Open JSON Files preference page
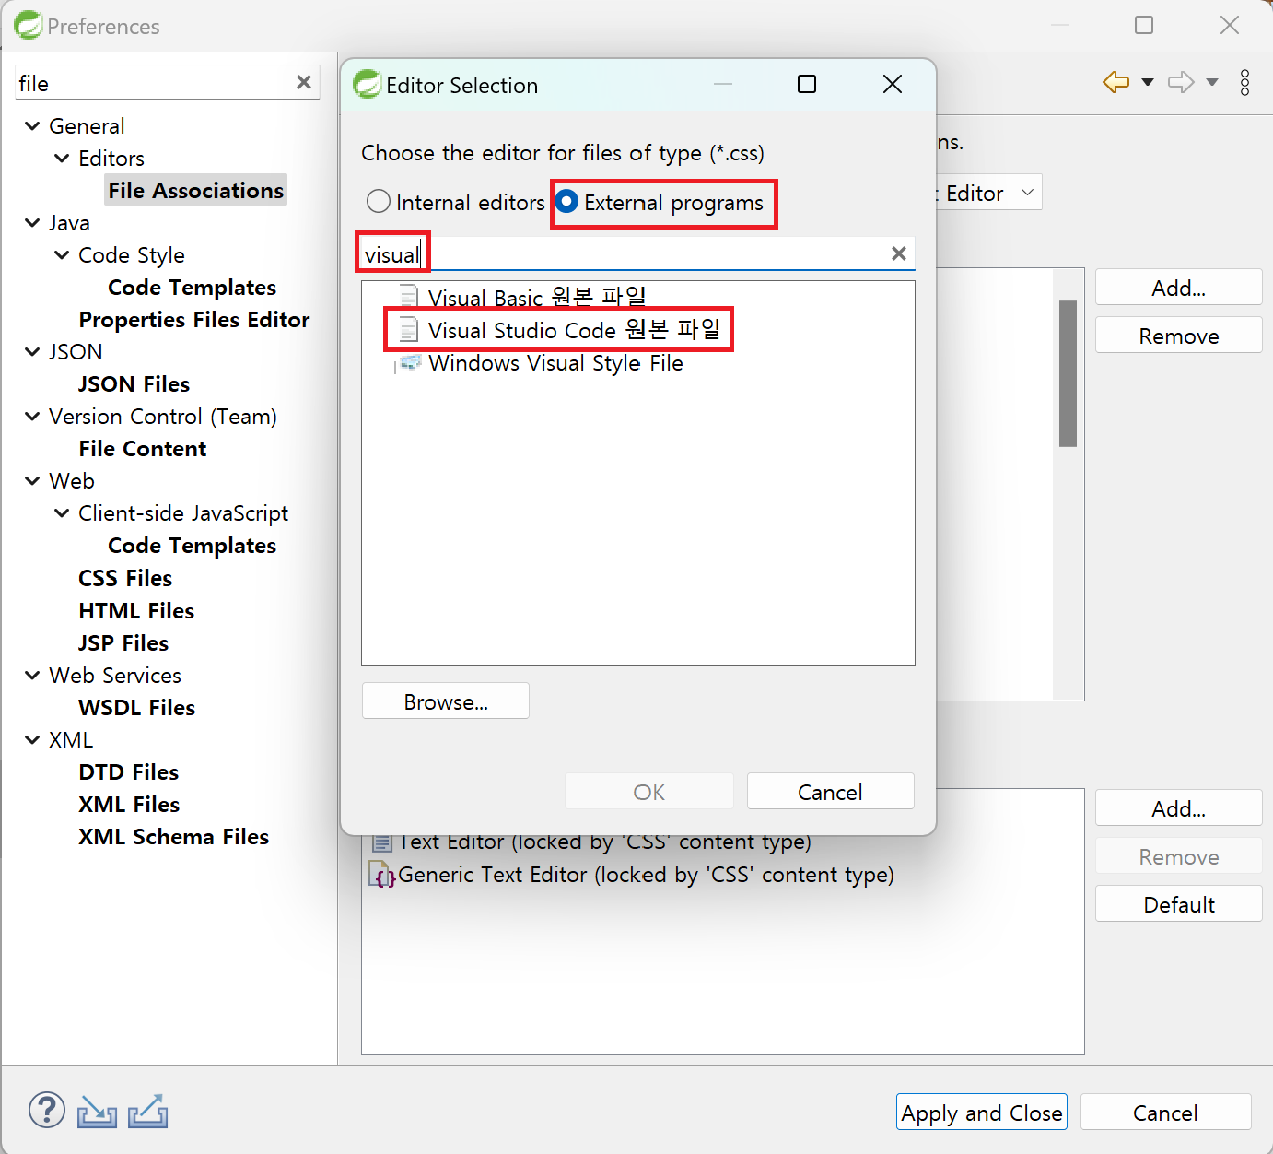 pyautogui.click(x=134, y=383)
